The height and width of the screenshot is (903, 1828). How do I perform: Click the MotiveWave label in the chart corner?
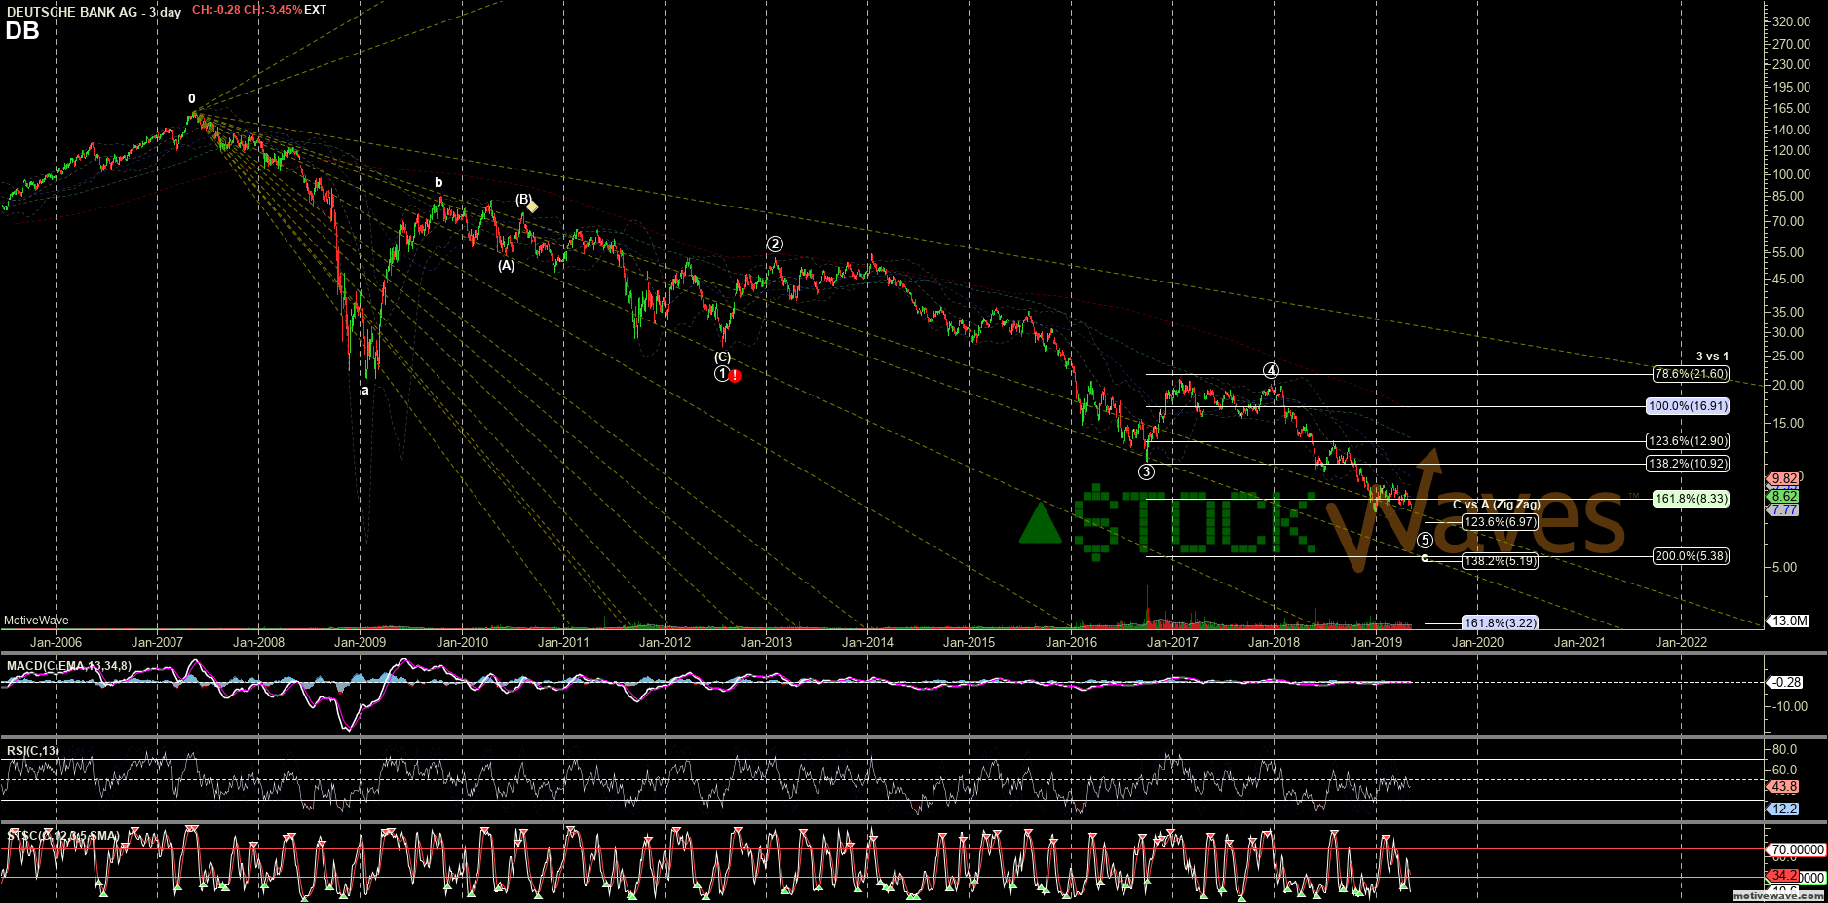(x=36, y=621)
